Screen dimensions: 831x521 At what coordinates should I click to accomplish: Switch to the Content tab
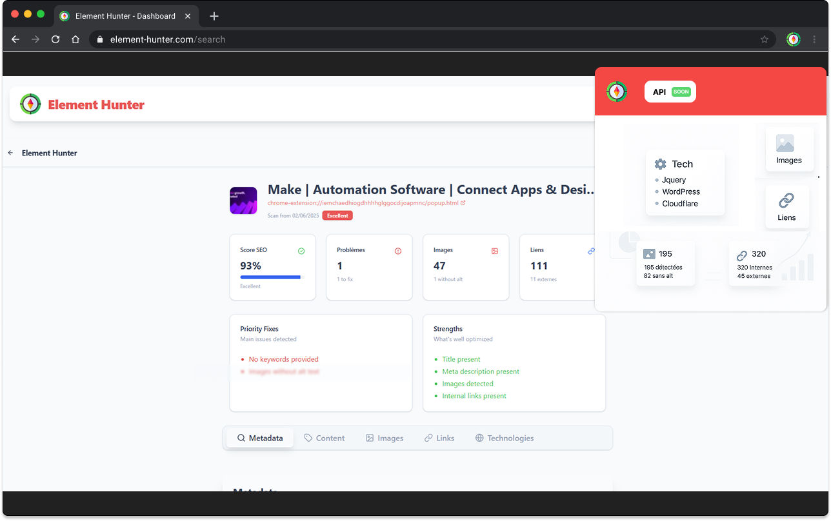pos(325,438)
